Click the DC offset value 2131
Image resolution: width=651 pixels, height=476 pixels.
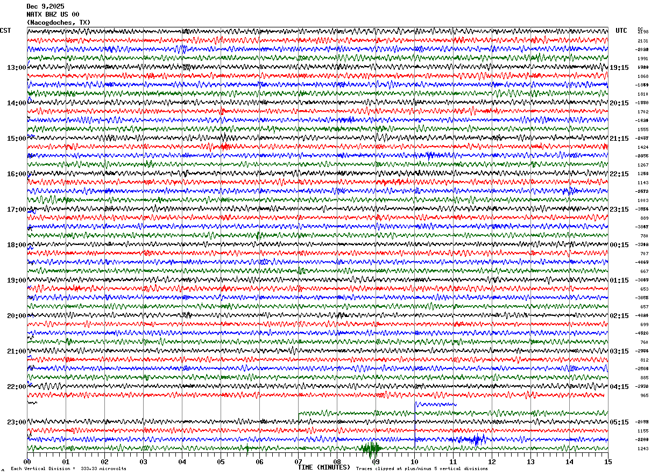coord(643,41)
